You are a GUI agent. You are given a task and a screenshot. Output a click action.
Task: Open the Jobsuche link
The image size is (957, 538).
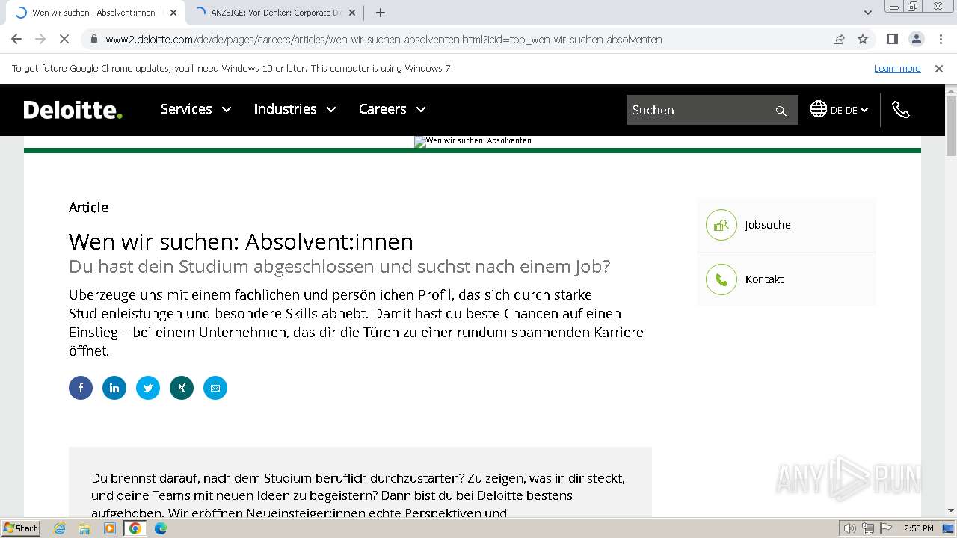point(768,225)
